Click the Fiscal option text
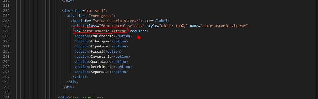The image size is (318, 99). point(97,52)
